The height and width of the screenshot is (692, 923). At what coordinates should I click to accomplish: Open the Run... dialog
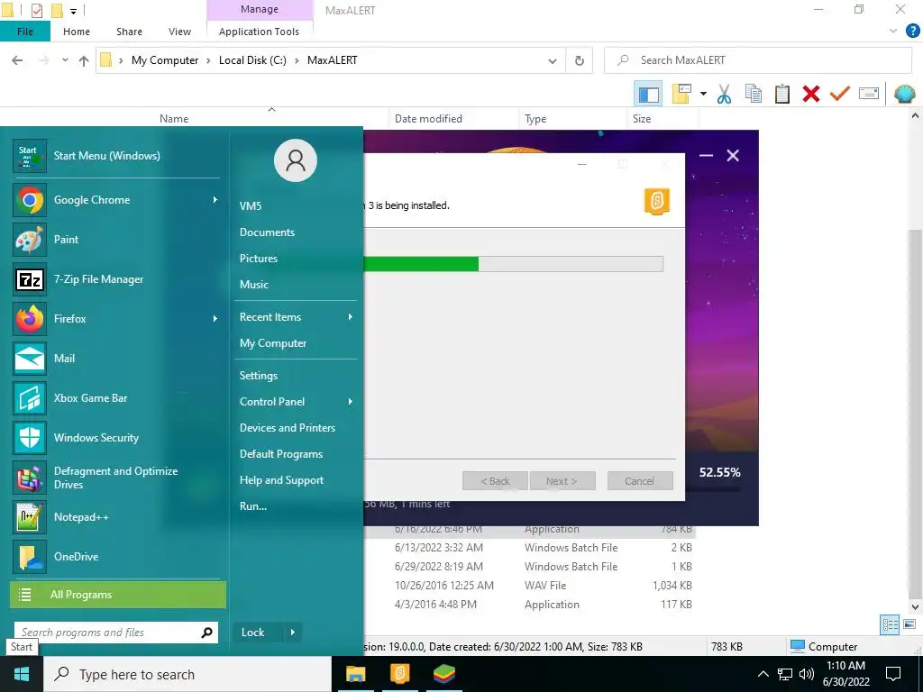click(x=296, y=506)
